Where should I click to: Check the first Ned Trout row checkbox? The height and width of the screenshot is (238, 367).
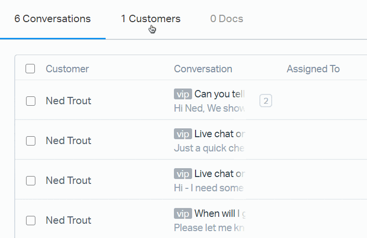click(30, 101)
